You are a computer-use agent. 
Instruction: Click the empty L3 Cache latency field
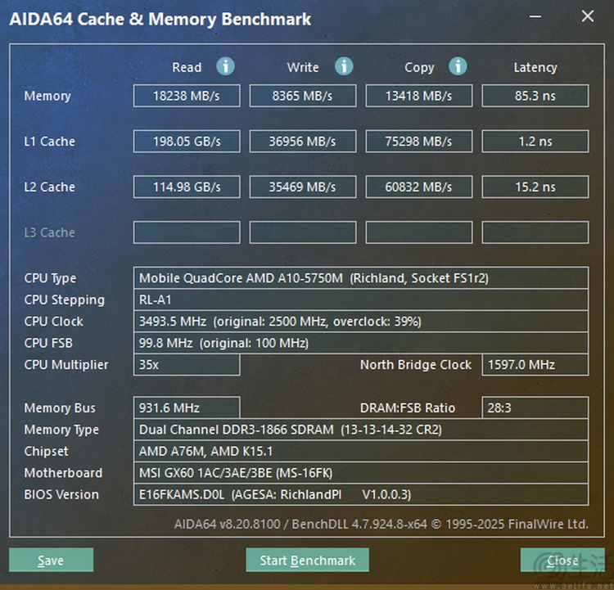pos(535,232)
